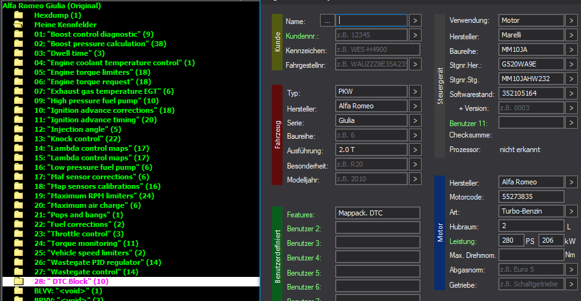Open the arrow list next to Name field

coord(415,21)
